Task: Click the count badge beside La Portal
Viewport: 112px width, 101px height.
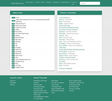Action: (x=13, y=66)
